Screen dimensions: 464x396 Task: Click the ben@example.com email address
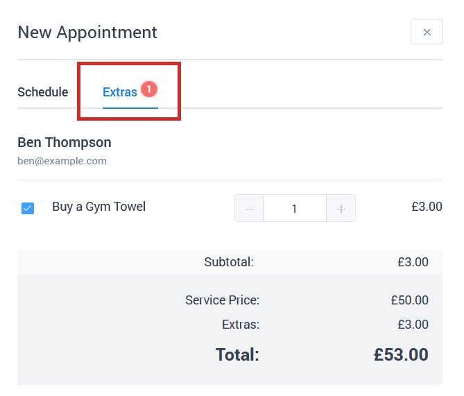(x=62, y=161)
